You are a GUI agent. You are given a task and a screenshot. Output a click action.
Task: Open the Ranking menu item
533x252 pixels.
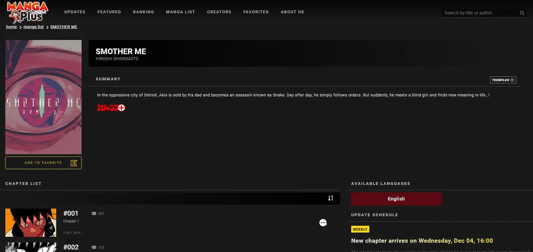(x=144, y=12)
